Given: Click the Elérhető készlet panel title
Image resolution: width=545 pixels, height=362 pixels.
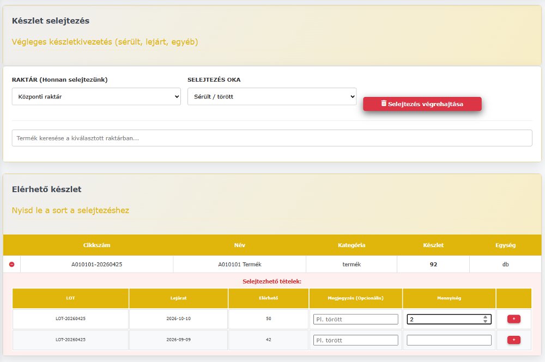Looking at the screenshot, I should (x=45, y=189).
